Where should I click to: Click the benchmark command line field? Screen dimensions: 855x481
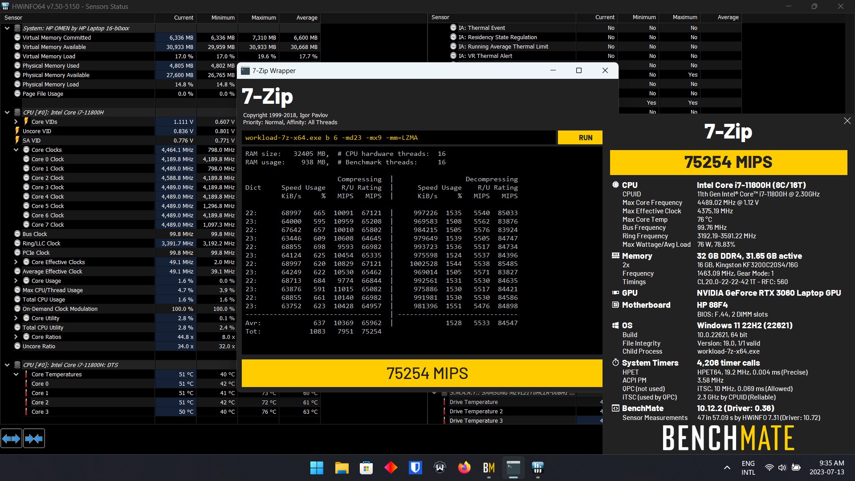(x=399, y=138)
